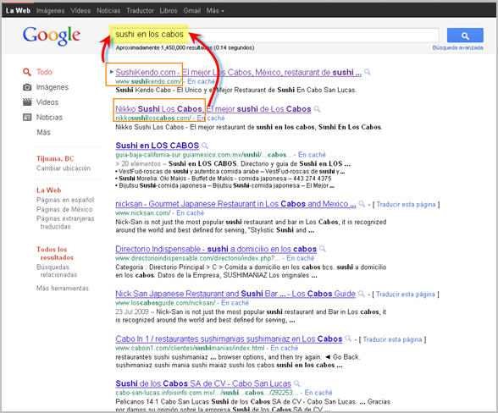498x413 pixels.
Task: Translate the Cabo In 1 result page
Action: (x=392, y=339)
